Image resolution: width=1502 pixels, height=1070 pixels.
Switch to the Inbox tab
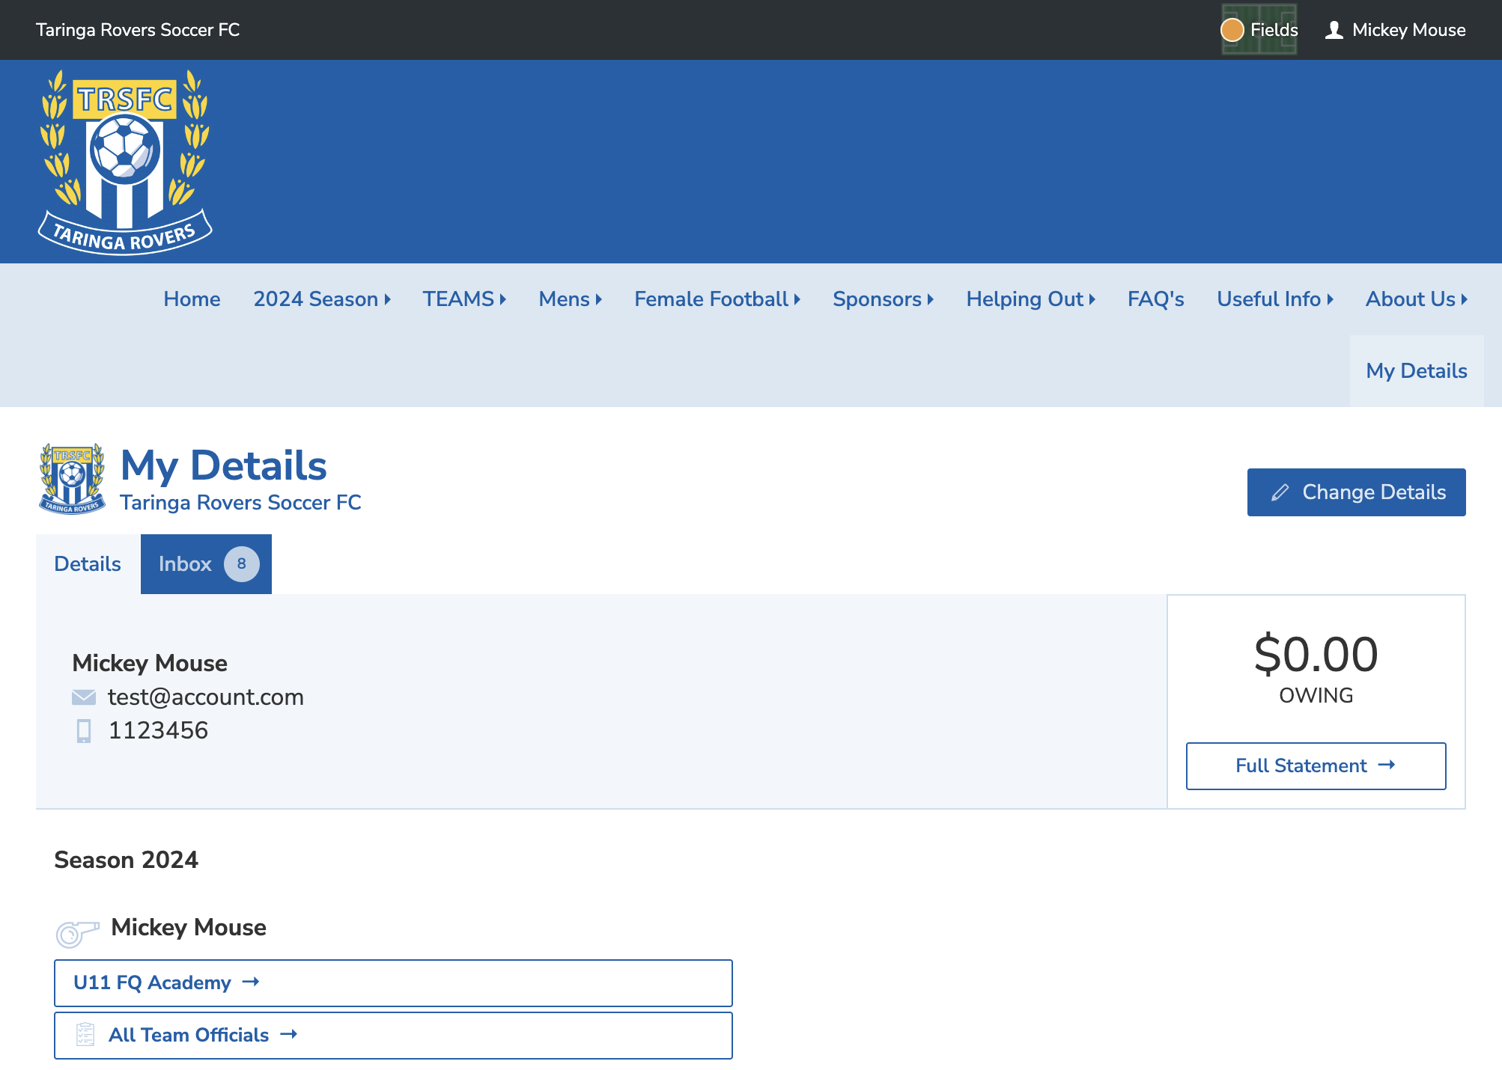point(206,564)
